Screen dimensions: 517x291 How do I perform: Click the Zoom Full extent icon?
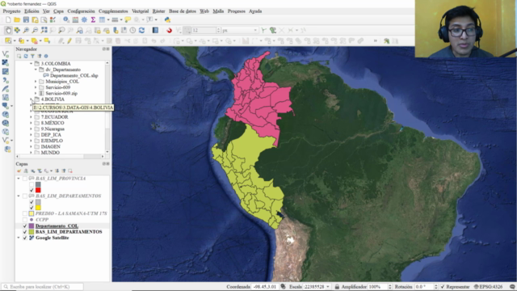coord(44,31)
